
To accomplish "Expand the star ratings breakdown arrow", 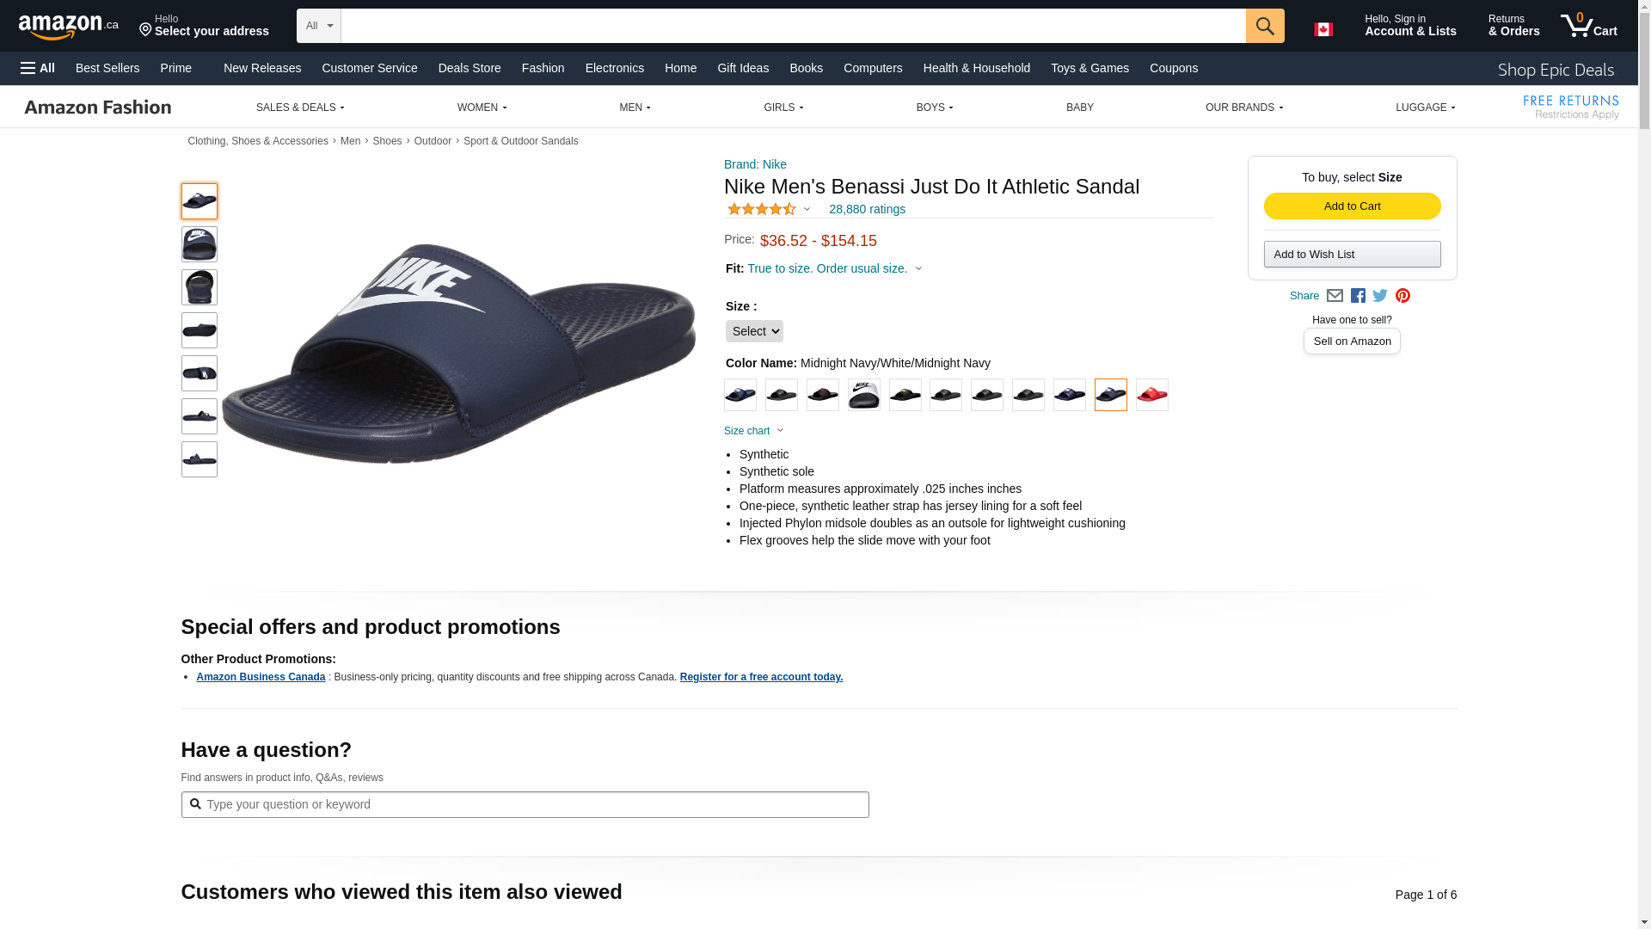I will click(x=807, y=209).
